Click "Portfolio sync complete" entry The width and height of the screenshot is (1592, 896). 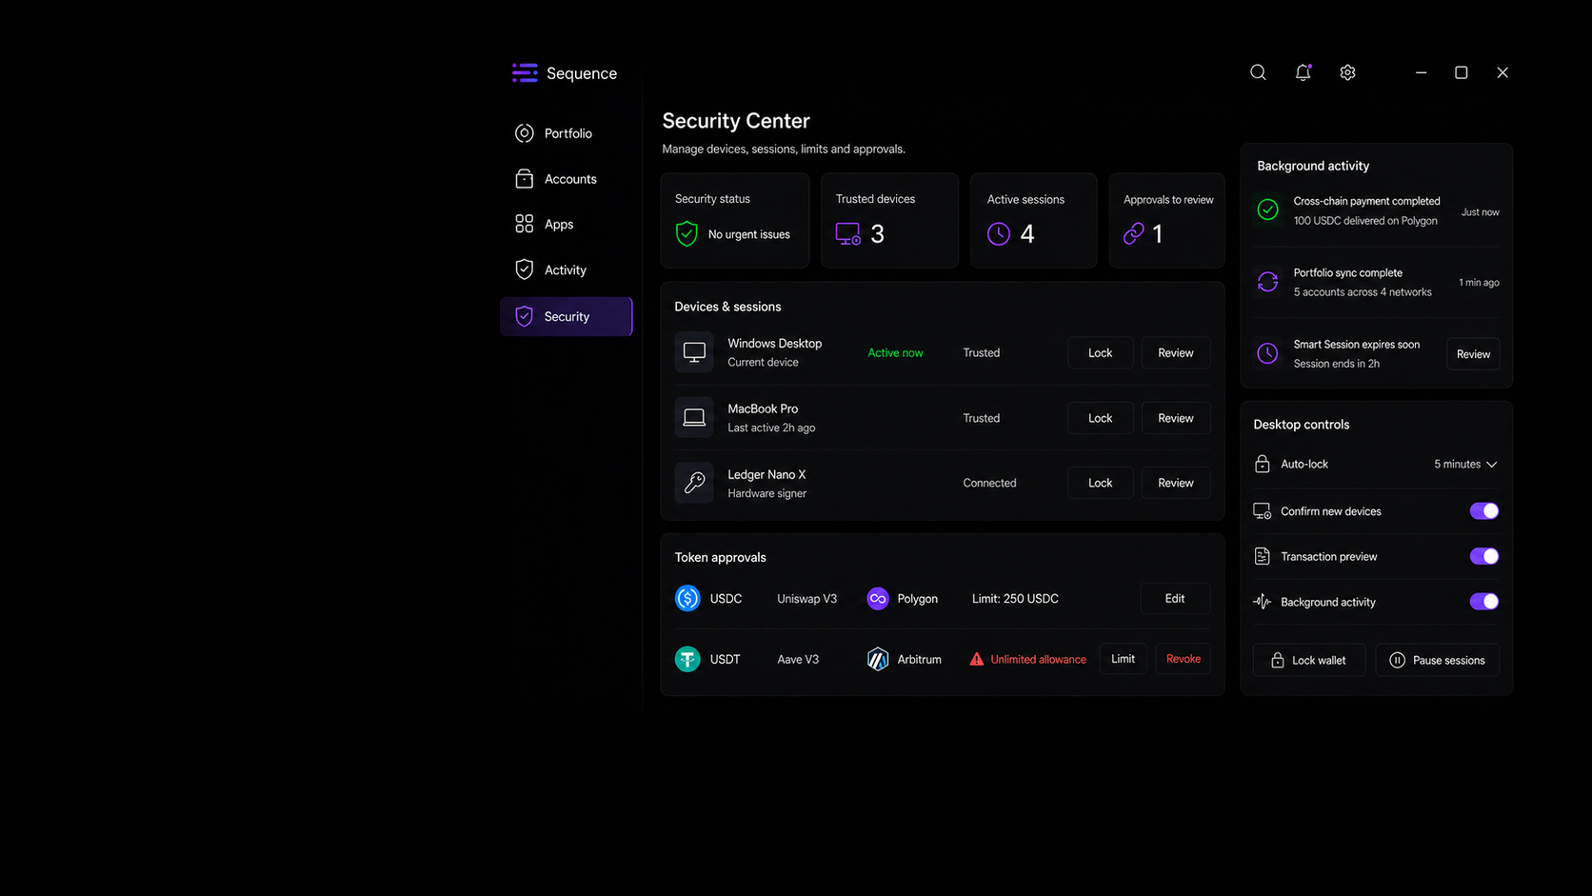click(1377, 282)
